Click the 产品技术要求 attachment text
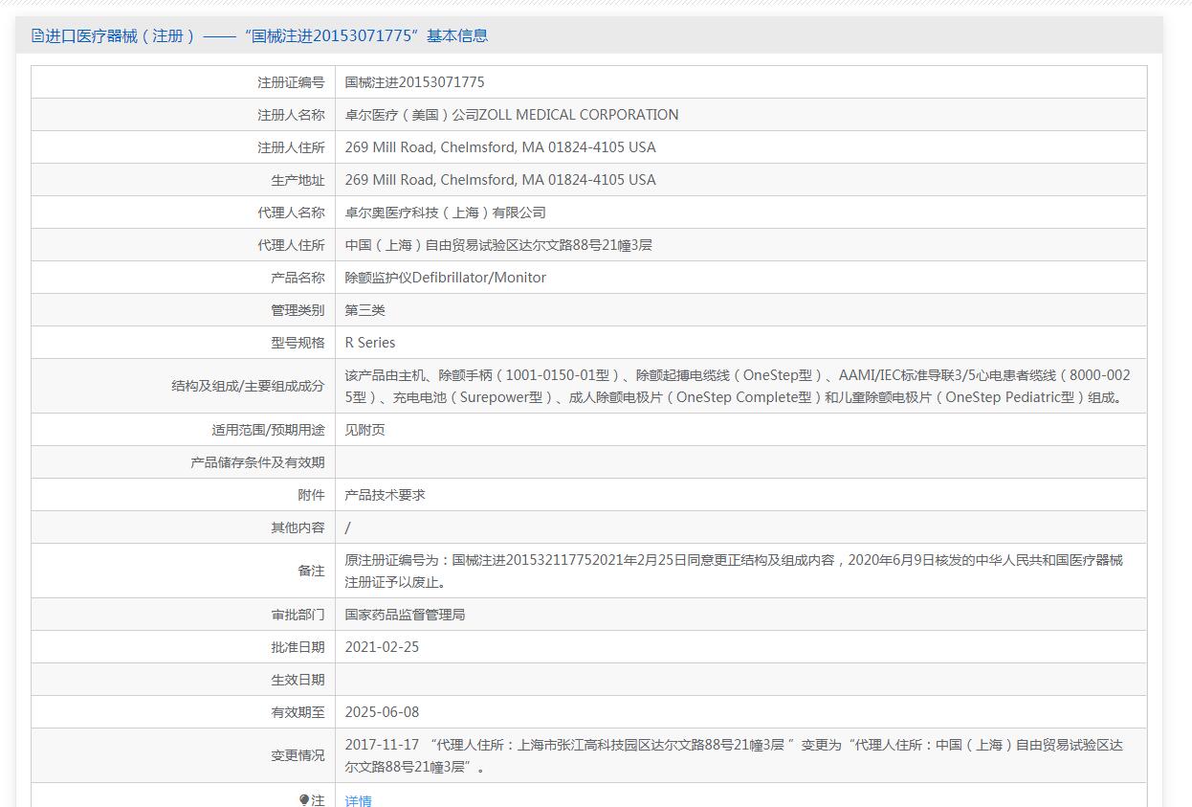 tap(385, 495)
